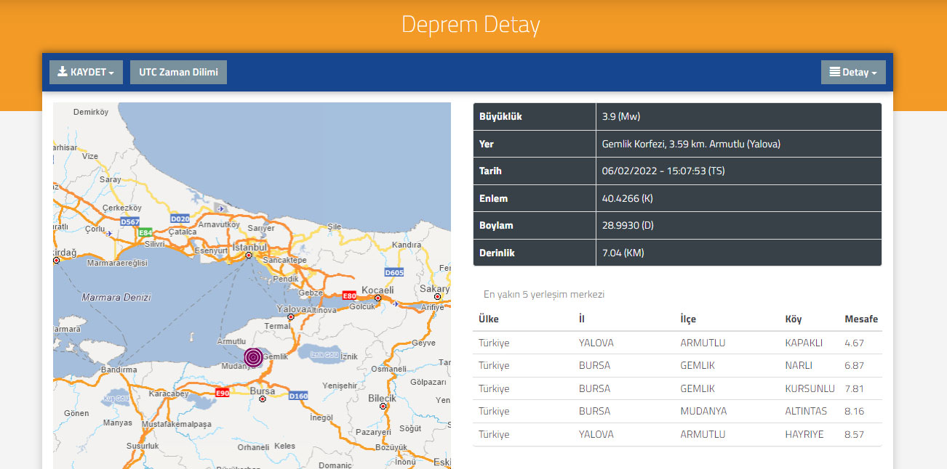Image resolution: width=947 pixels, height=469 pixels.
Task: Select the KAPAKLI village row entry
Action: [804, 343]
